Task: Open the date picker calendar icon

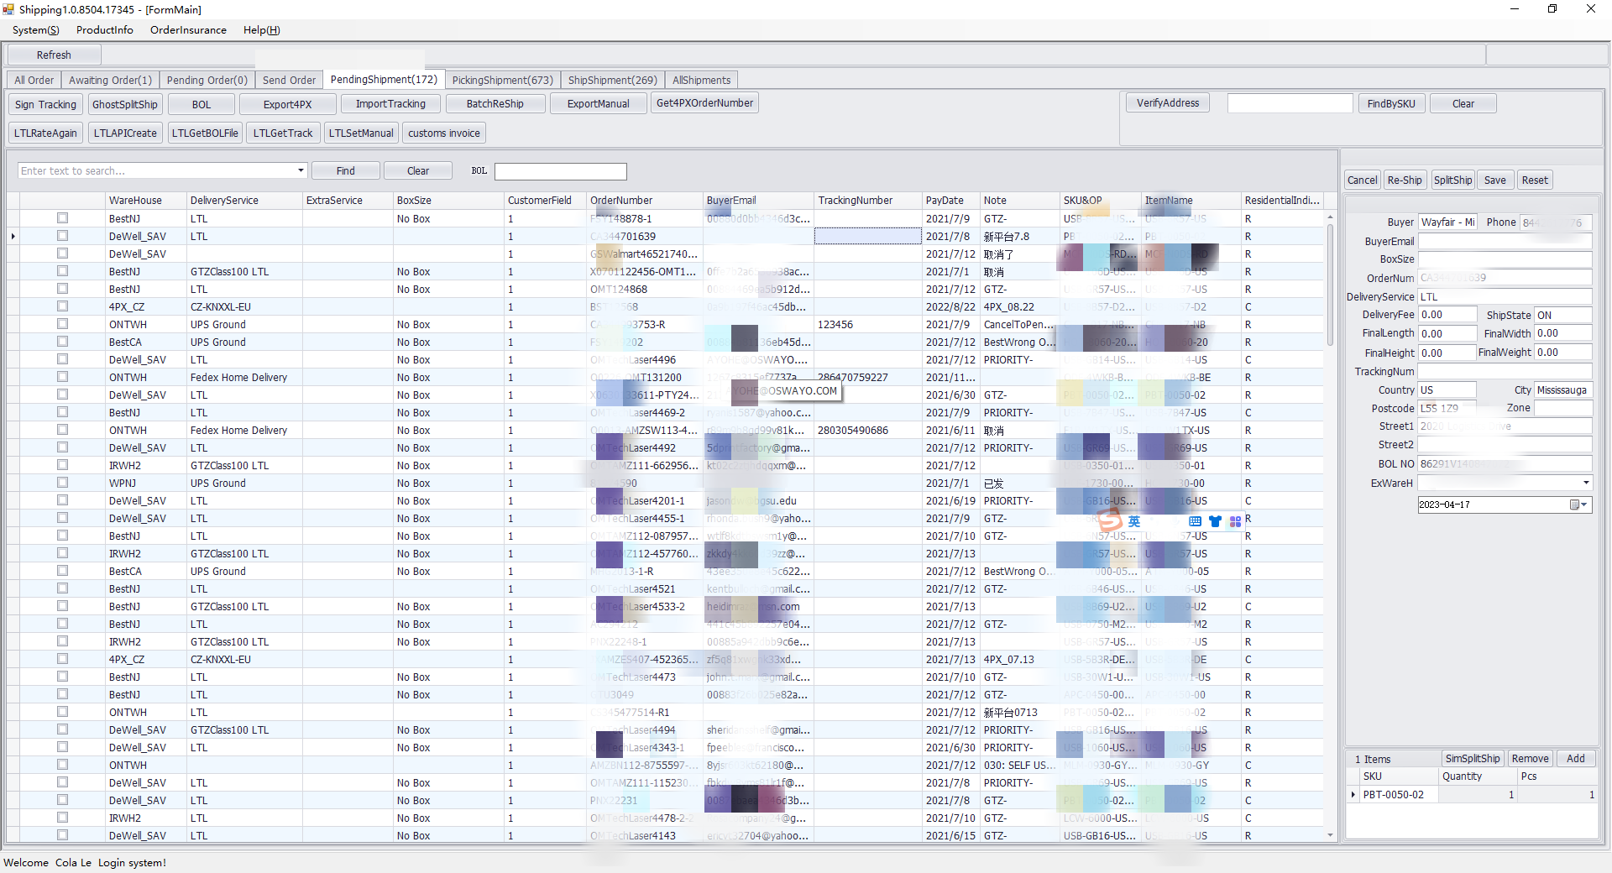Action: [1574, 504]
